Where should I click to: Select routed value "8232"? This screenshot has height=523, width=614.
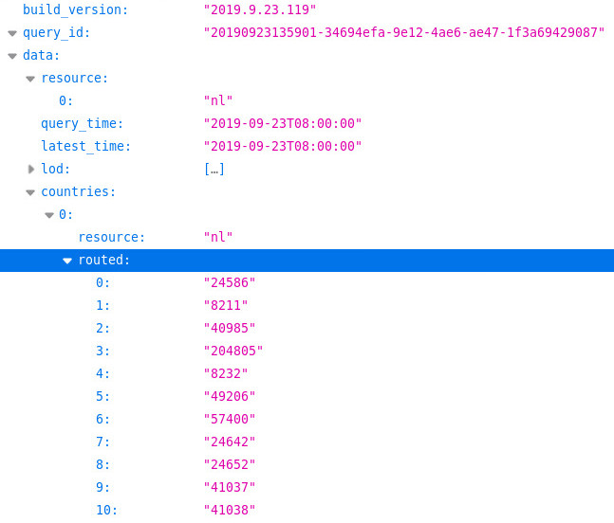pos(226,373)
